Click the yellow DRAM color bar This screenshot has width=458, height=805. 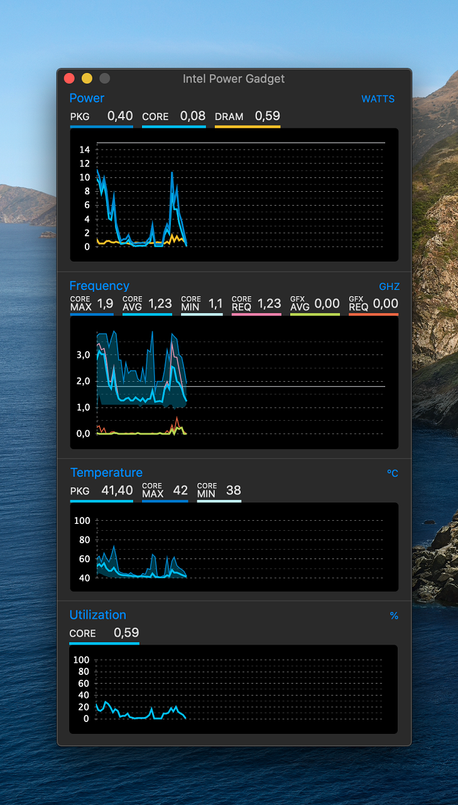(247, 126)
